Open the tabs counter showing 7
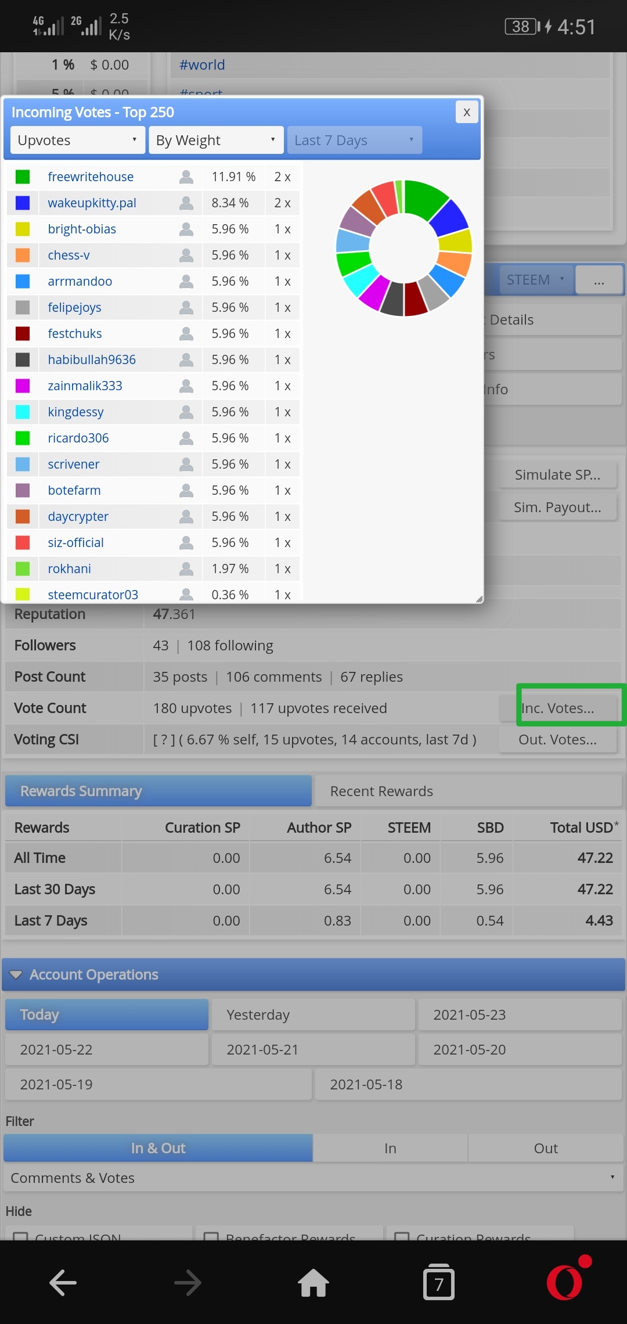The height and width of the screenshot is (1324, 627). (439, 1282)
